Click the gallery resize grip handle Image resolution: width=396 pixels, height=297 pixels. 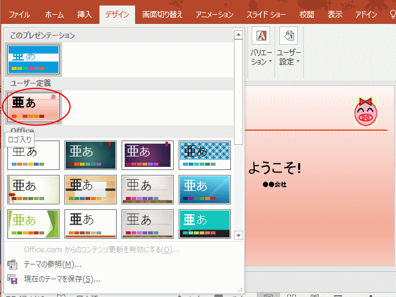240,290
